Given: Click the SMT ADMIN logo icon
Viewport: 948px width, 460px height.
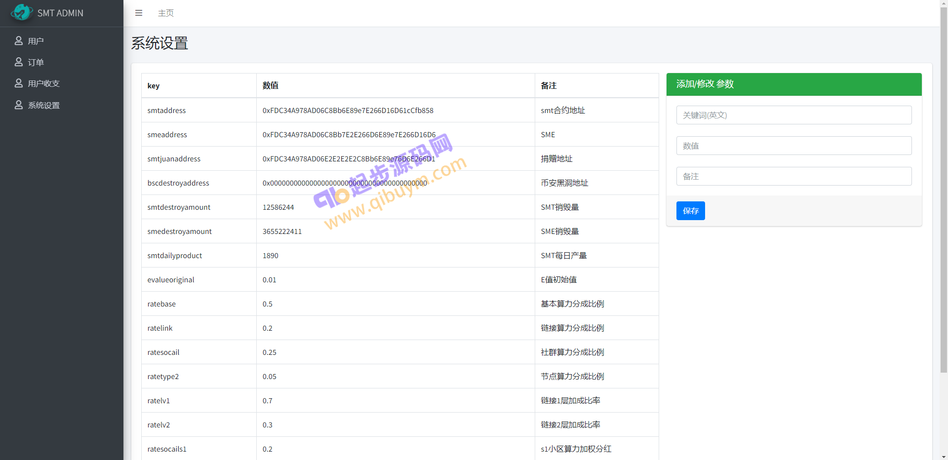Looking at the screenshot, I should [x=21, y=13].
